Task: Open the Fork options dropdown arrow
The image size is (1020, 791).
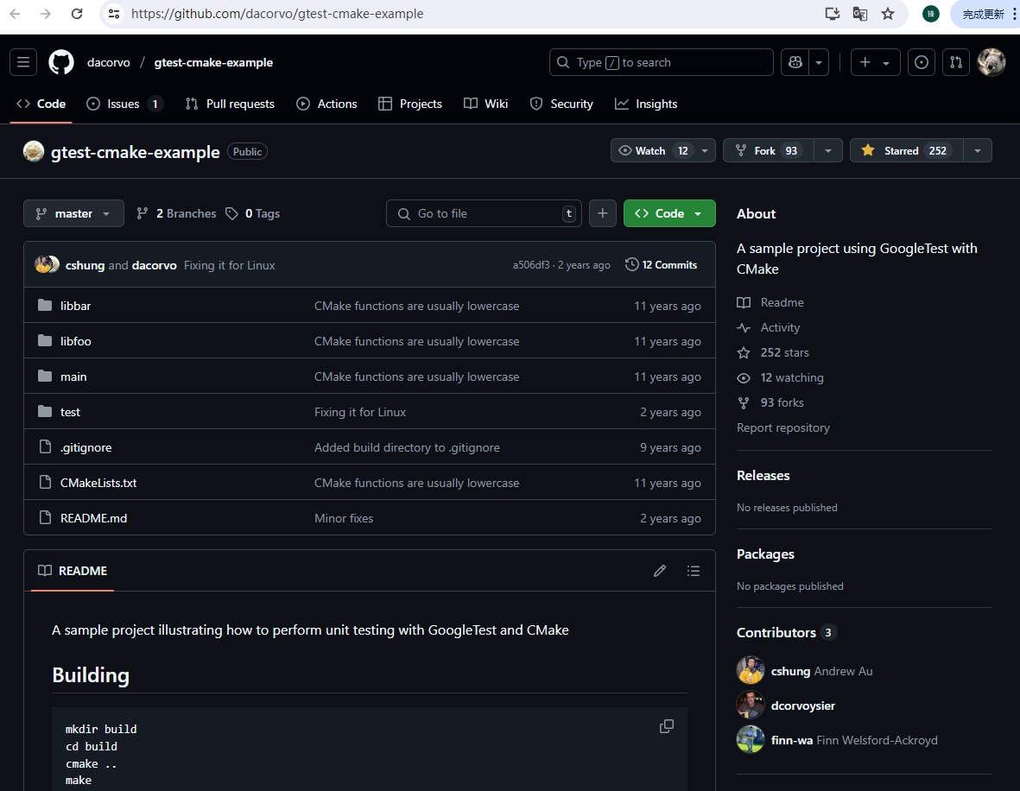Action: click(828, 150)
